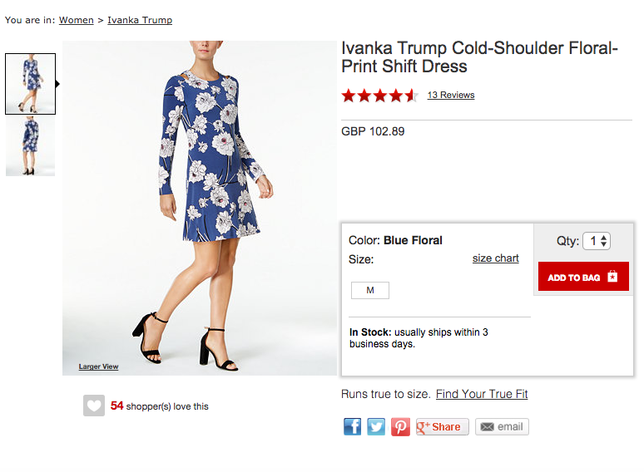The height and width of the screenshot is (472, 644).
Task: Click the product title heading
Action: 479,57
